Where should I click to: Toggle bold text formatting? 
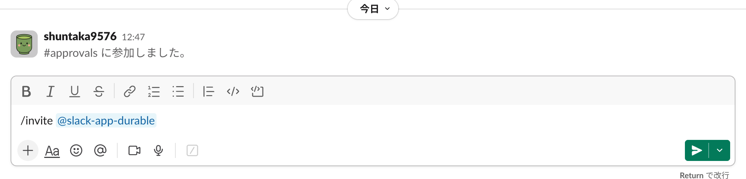[26, 91]
